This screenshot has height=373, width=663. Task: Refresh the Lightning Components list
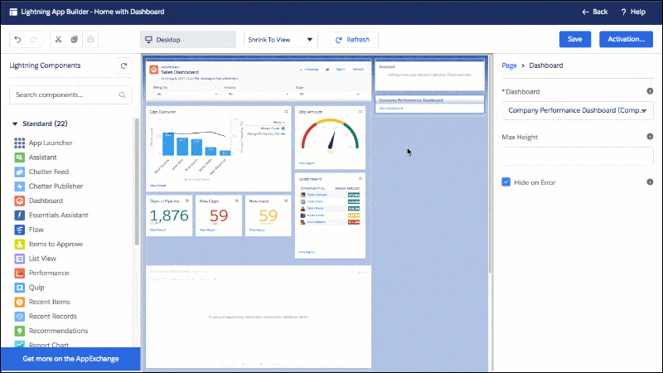pyautogui.click(x=123, y=65)
